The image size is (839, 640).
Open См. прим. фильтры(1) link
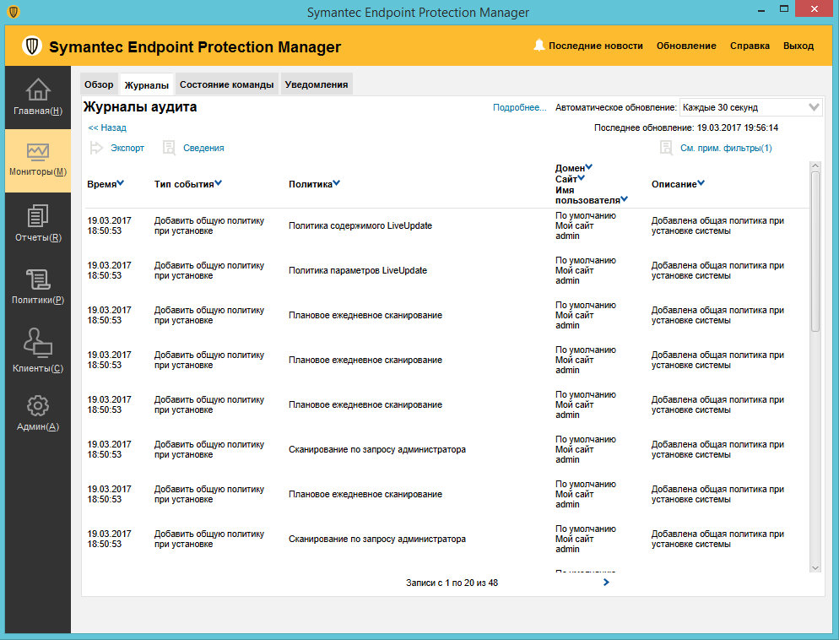coord(726,149)
